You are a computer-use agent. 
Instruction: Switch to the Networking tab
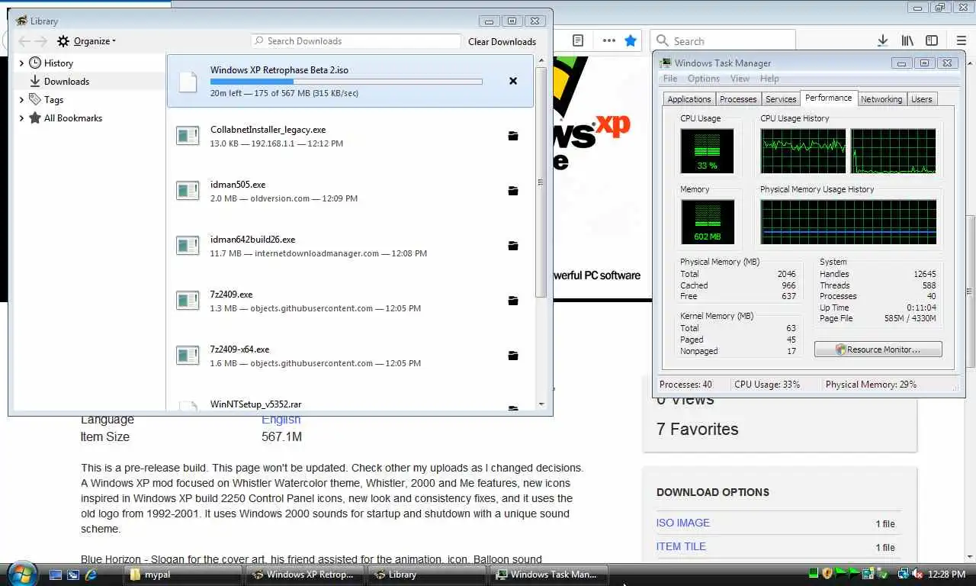(x=881, y=99)
